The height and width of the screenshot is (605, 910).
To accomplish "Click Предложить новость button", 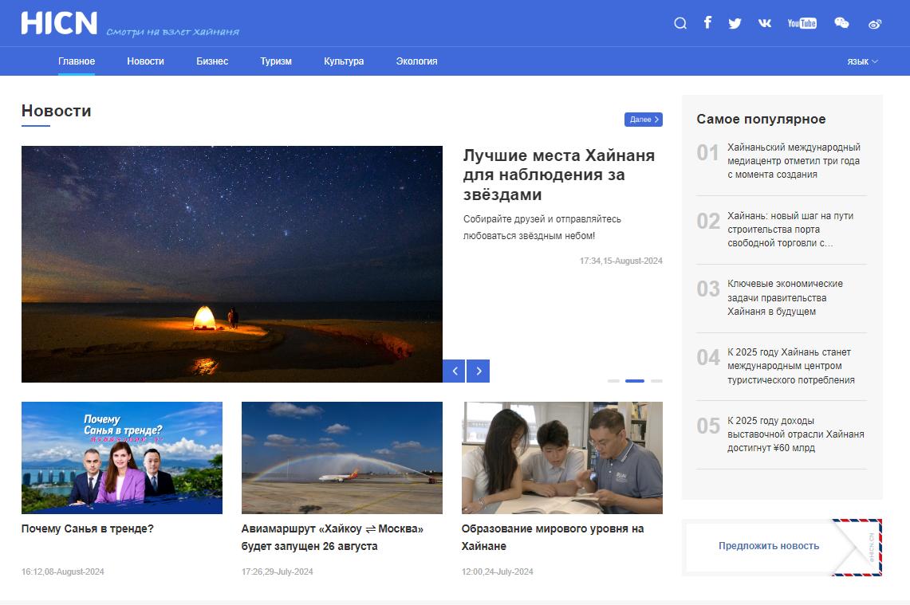I will pyautogui.click(x=768, y=546).
